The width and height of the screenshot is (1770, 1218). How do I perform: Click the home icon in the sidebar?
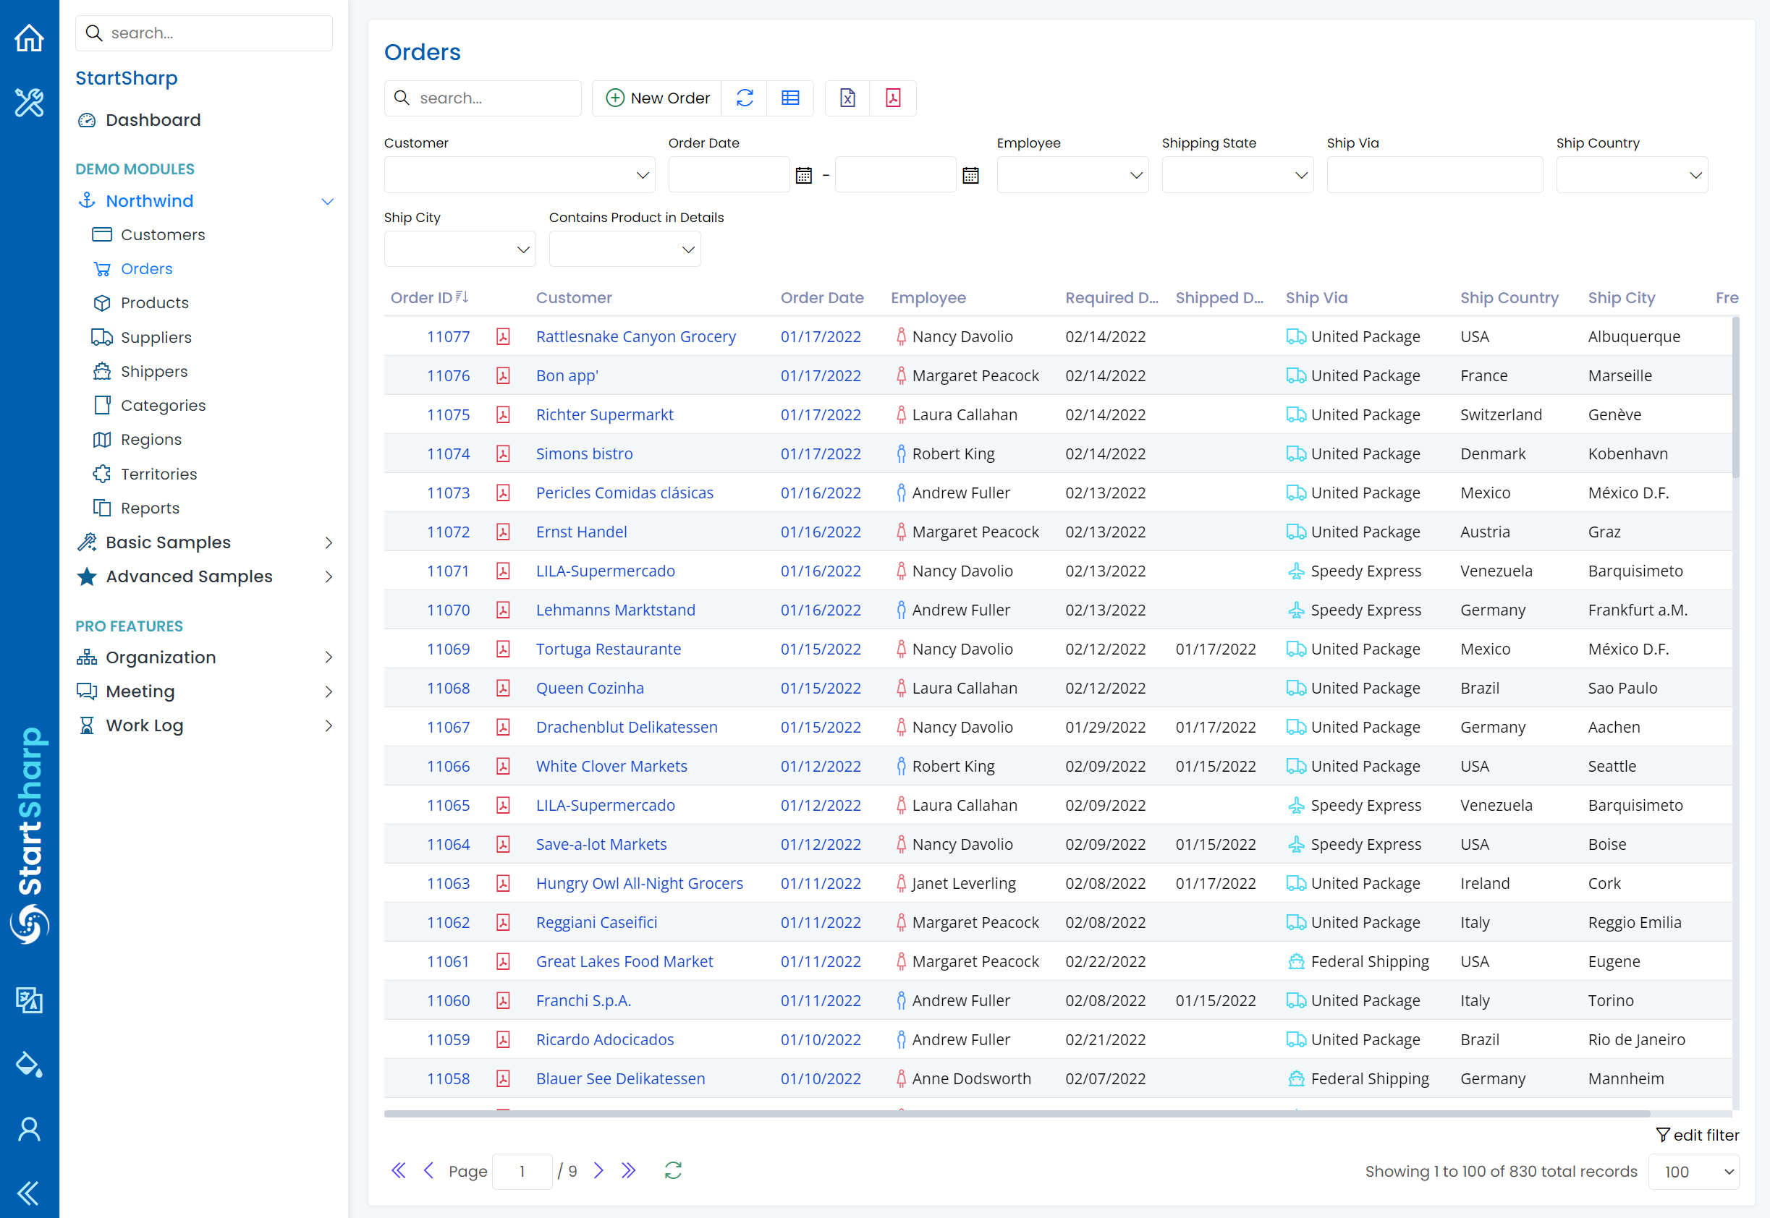point(29,38)
